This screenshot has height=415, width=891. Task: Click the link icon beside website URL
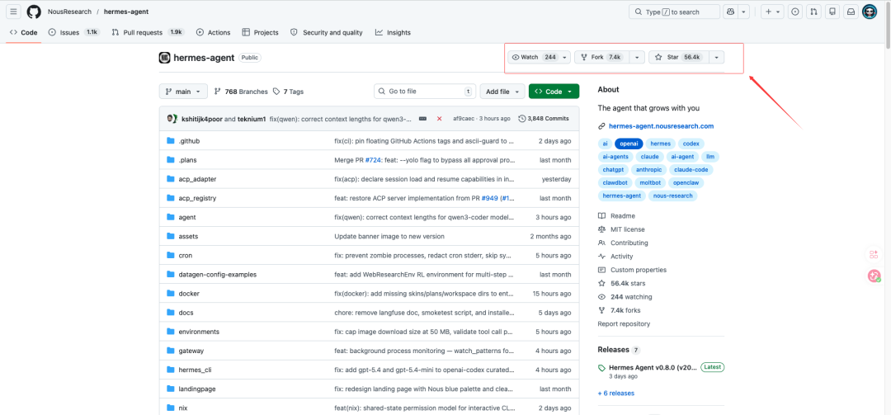tap(601, 126)
